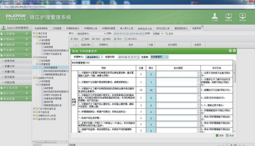Expand the 统计分析 sidebar section
This screenshot has width=255, height=146.
tap(27, 93)
